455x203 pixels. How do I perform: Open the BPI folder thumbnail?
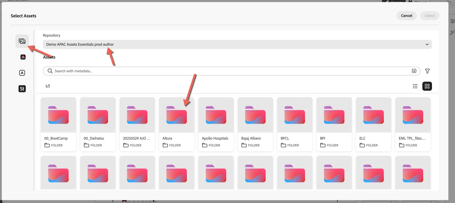[334, 115]
